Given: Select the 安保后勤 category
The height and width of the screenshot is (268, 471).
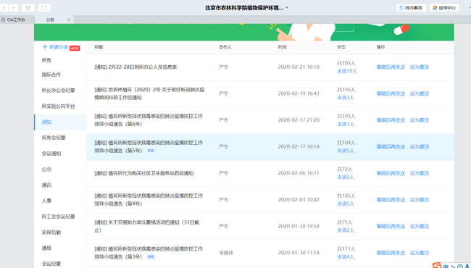Looking at the screenshot, I should coord(51,233).
